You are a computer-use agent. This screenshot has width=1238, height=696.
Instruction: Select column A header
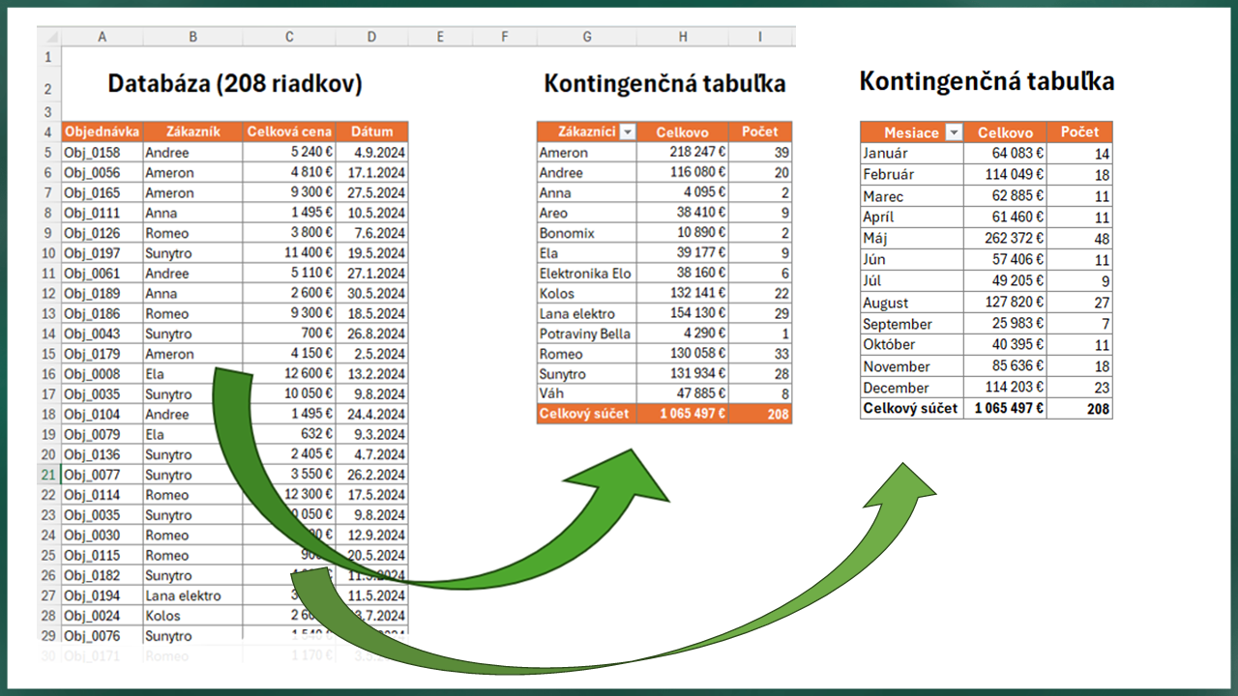coord(102,37)
